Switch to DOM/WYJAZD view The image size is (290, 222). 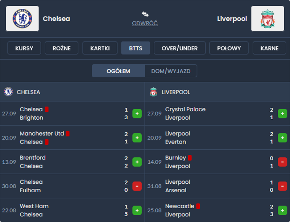point(171,71)
